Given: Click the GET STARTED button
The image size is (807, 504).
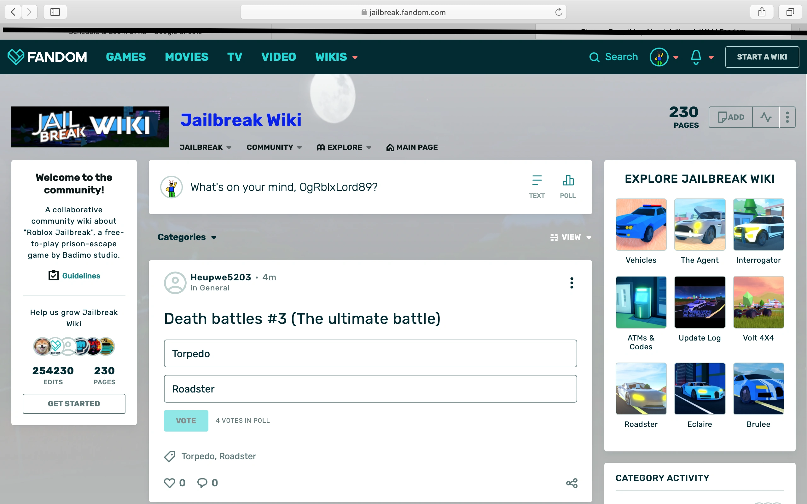Looking at the screenshot, I should [74, 404].
